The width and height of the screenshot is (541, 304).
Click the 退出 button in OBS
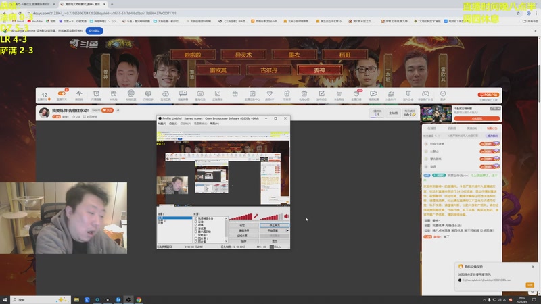(x=275, y=241)
